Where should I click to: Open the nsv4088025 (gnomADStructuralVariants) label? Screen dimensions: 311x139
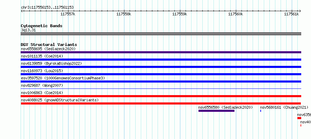60,100
